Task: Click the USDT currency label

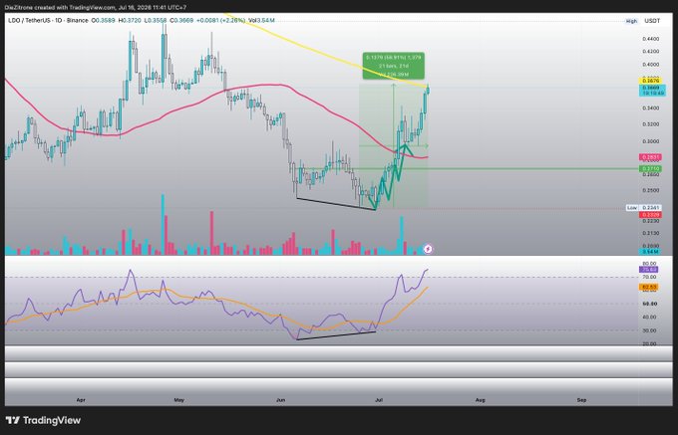Action: click(x=652, y=21)
